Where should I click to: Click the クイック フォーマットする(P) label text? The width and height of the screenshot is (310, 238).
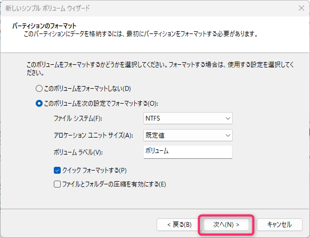94,171
